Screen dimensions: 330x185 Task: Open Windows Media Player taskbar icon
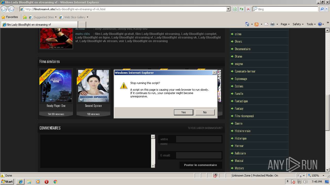(38, 182)
